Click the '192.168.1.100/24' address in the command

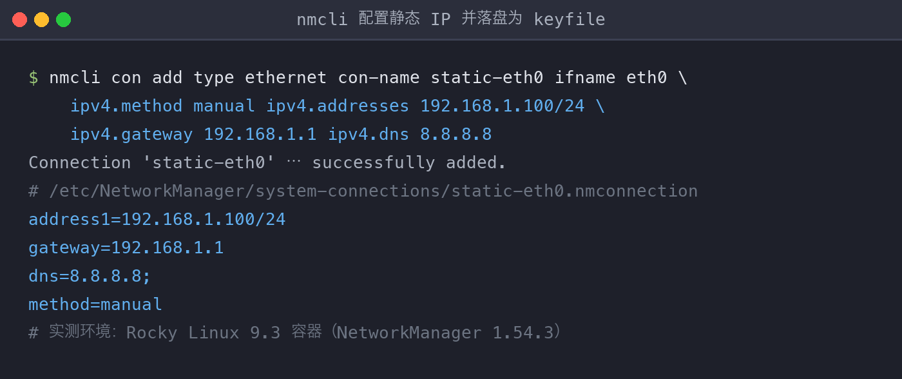503,106
